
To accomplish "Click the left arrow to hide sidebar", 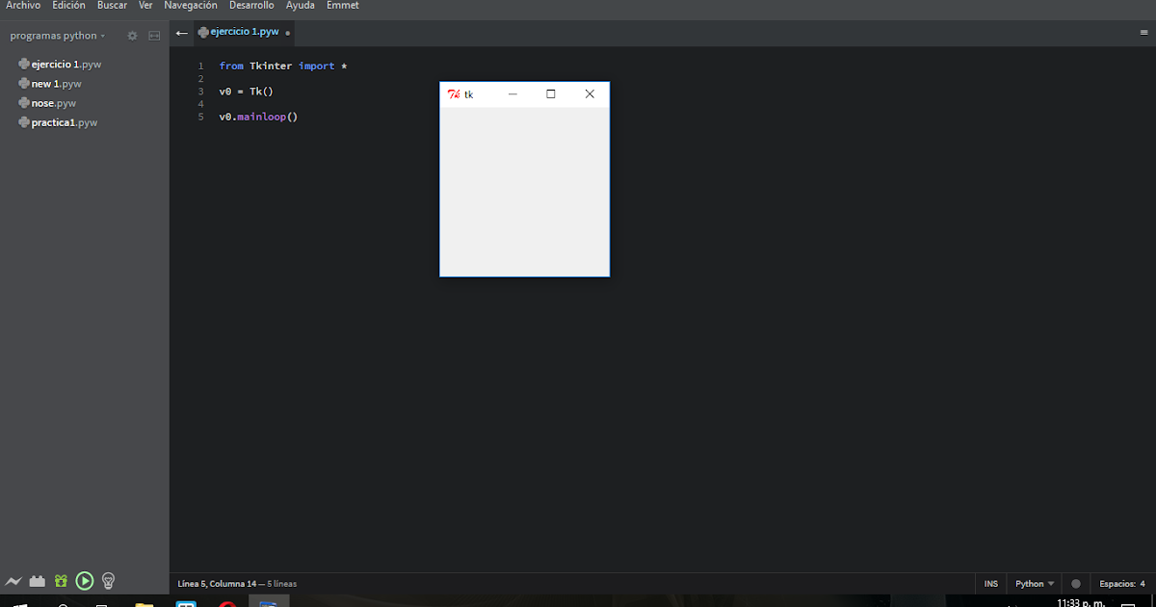I will tap(181, 32).
